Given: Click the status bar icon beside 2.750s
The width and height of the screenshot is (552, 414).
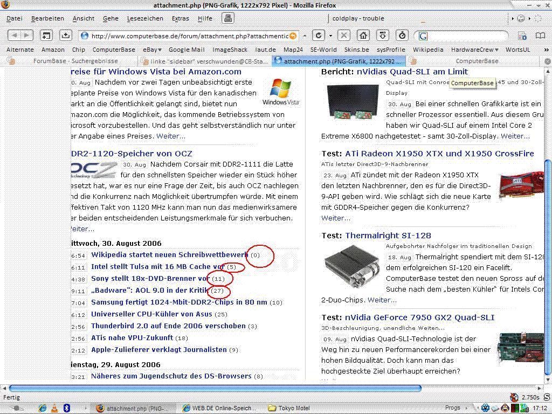Looking at the screenshot, I should (x=514, y=397).
